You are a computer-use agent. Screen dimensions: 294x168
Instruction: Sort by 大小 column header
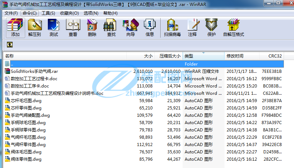(x=140, y=56)
